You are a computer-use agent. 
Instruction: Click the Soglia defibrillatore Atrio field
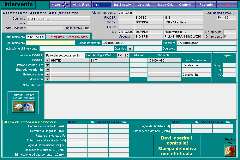click(181, 126)
